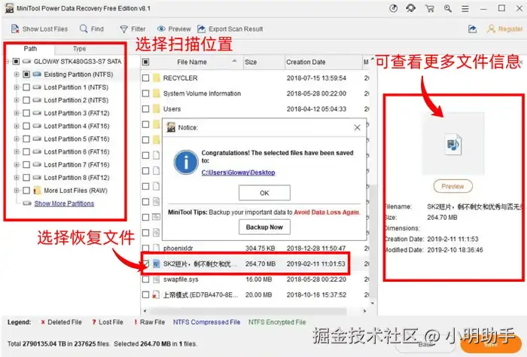Click the key icon in title bar
Viewport: 527px width, 357px height.
pos(448,8)
